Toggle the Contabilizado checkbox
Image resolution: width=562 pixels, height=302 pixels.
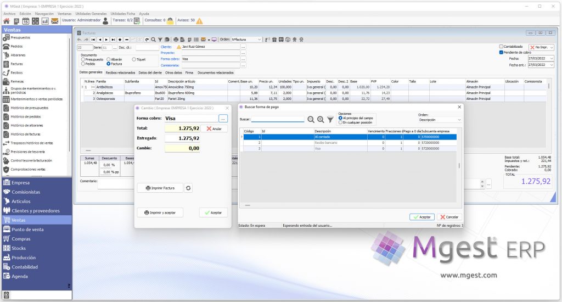click(x=501, y=47)
